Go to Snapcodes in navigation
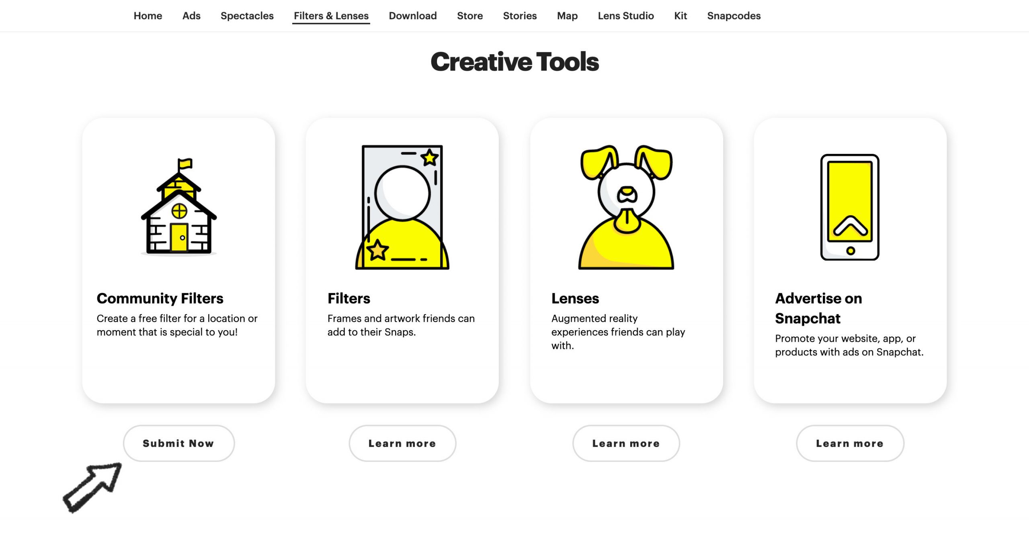This screenshot has width=1029, height=549. coord(734,16)
